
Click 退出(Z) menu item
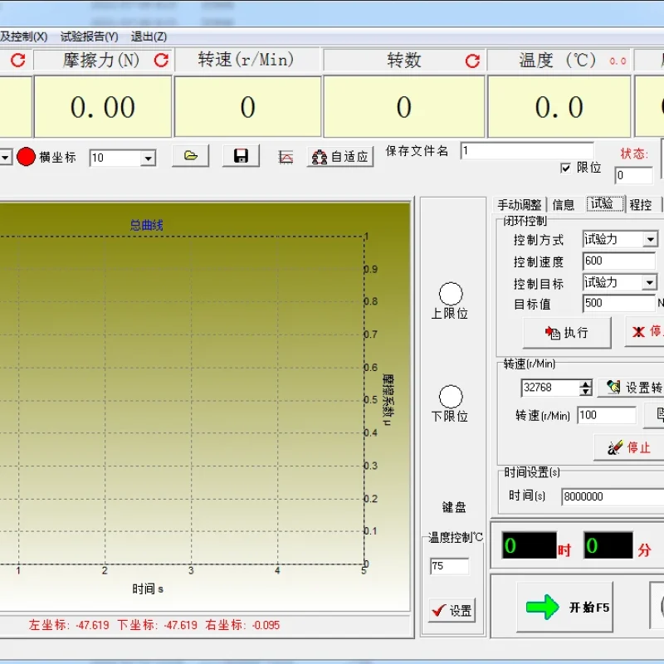click(x=149, y=37)
